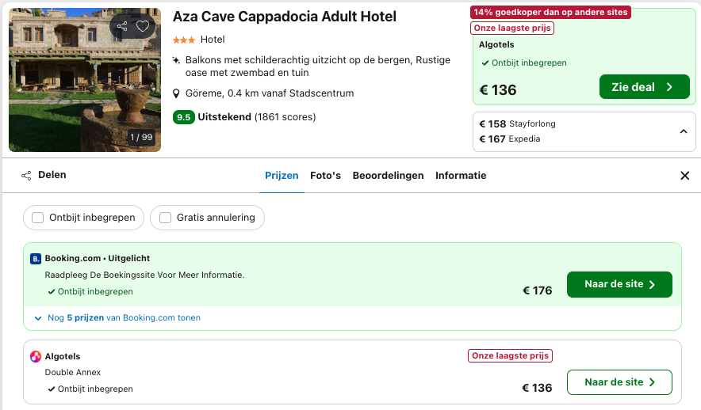Click the Booking.com logo icon

(36, 259)
